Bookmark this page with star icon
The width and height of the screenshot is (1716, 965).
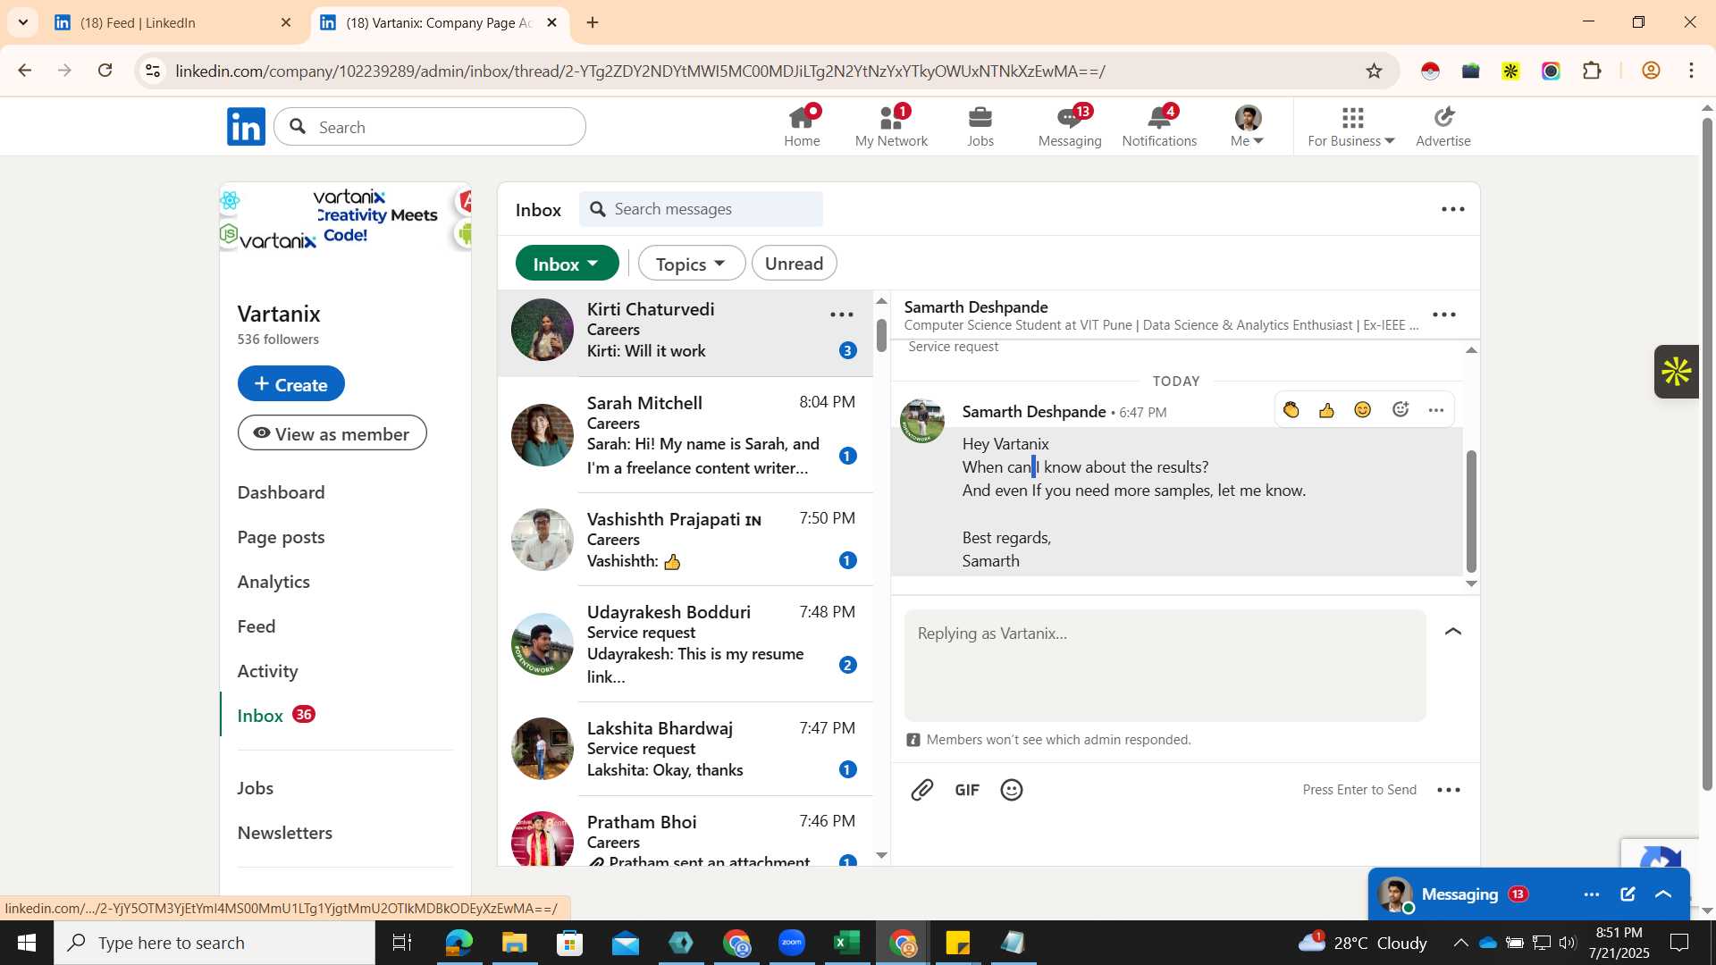(1374, 71)
